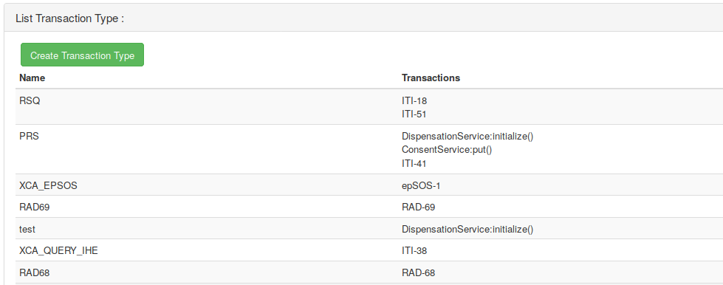Click the RSQ row name
This screenshot has width=723, height=285.
pos(30,100)
